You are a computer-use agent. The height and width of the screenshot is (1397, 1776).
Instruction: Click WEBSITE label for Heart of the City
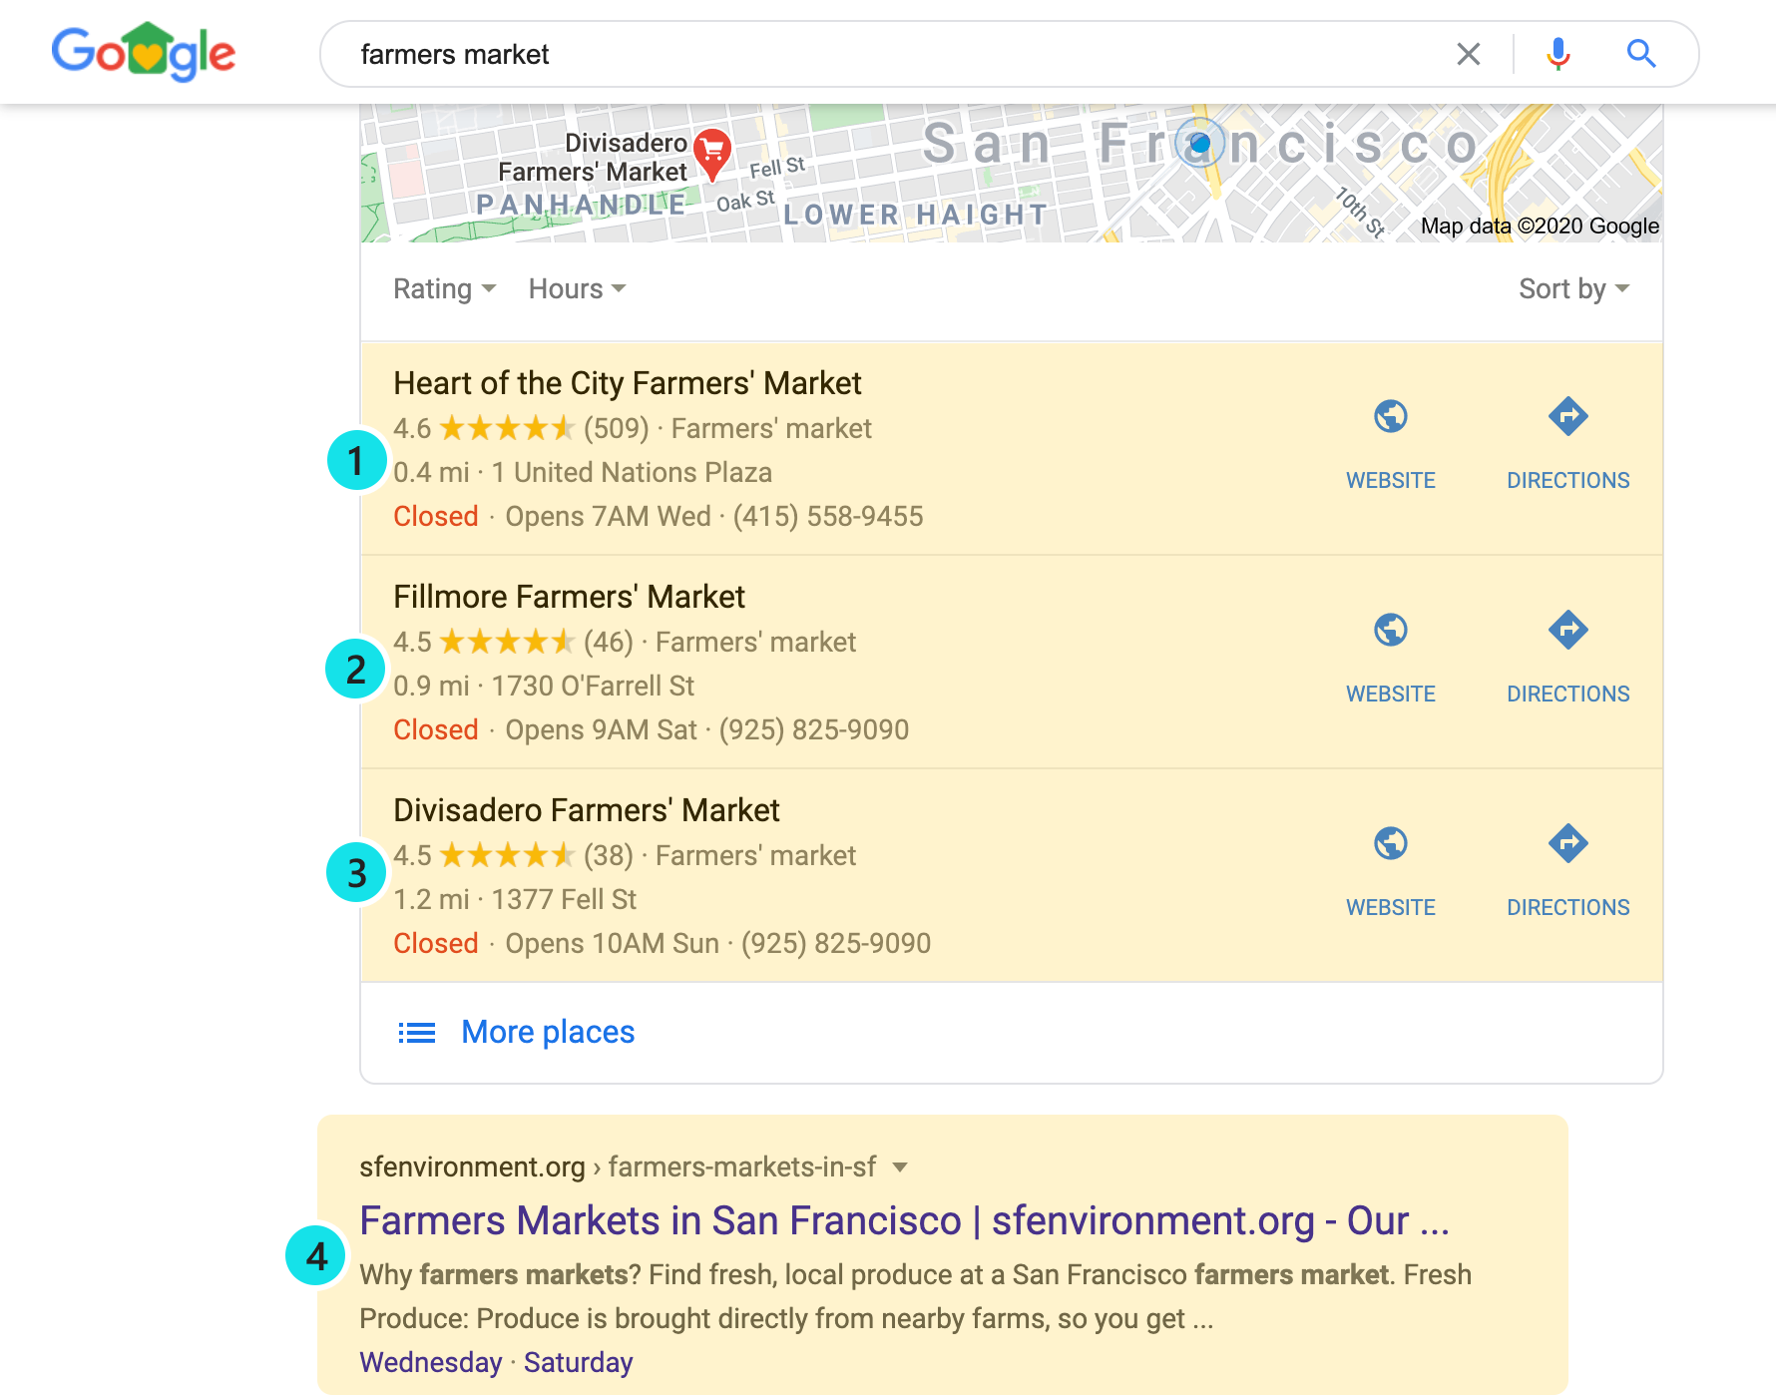[1390, 481]
